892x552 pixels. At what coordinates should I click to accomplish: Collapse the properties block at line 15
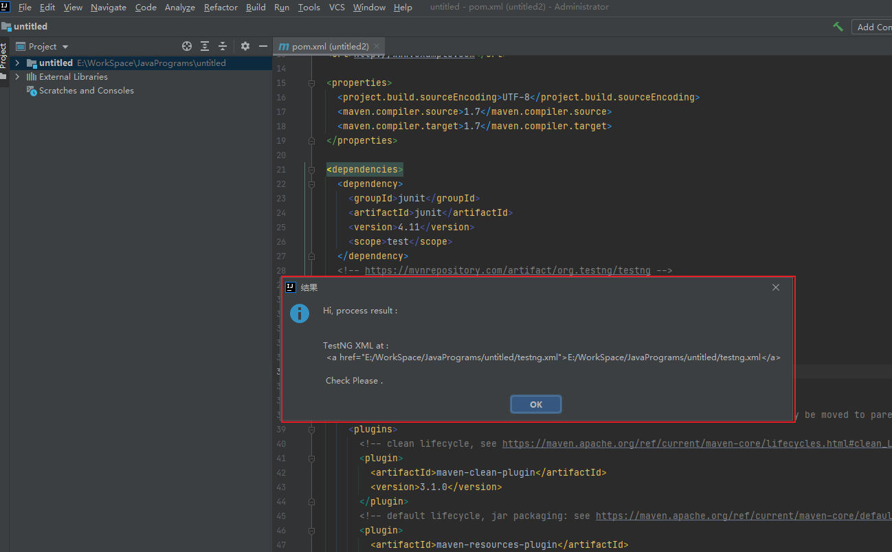[312, 82]
